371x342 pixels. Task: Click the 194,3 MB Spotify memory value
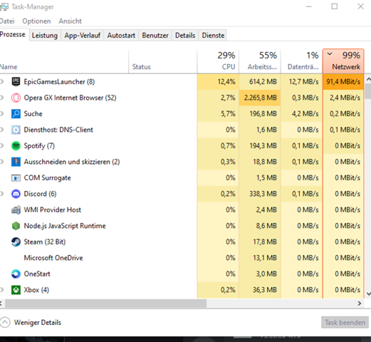[x=263, y=146]
